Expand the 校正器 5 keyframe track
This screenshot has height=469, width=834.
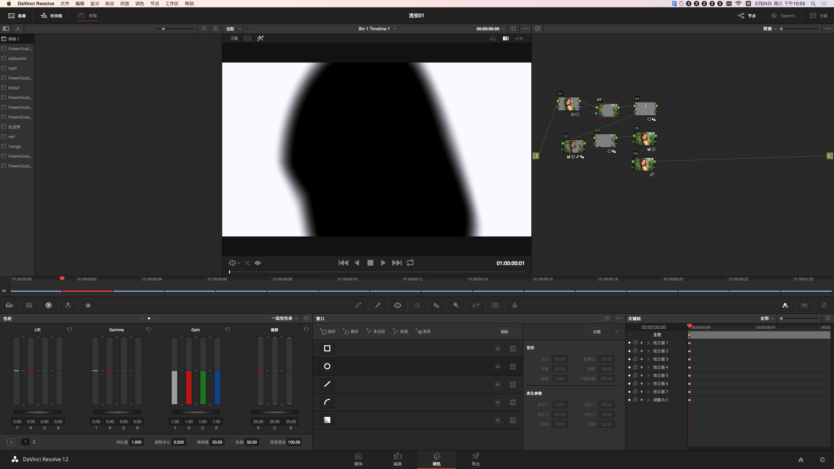point(648,376)
